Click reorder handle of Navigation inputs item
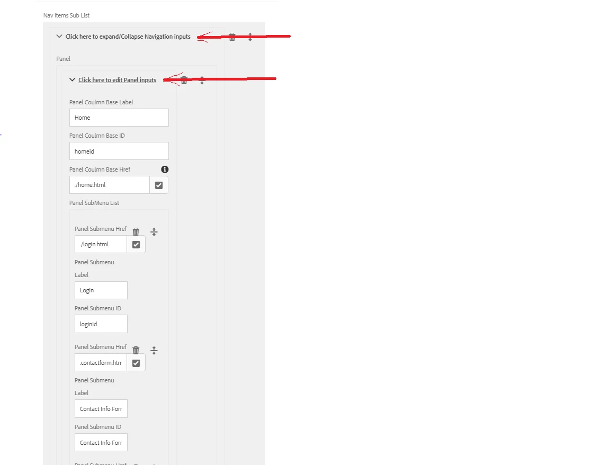The height and width of the screenshot is (465, 610). point(250,37)
